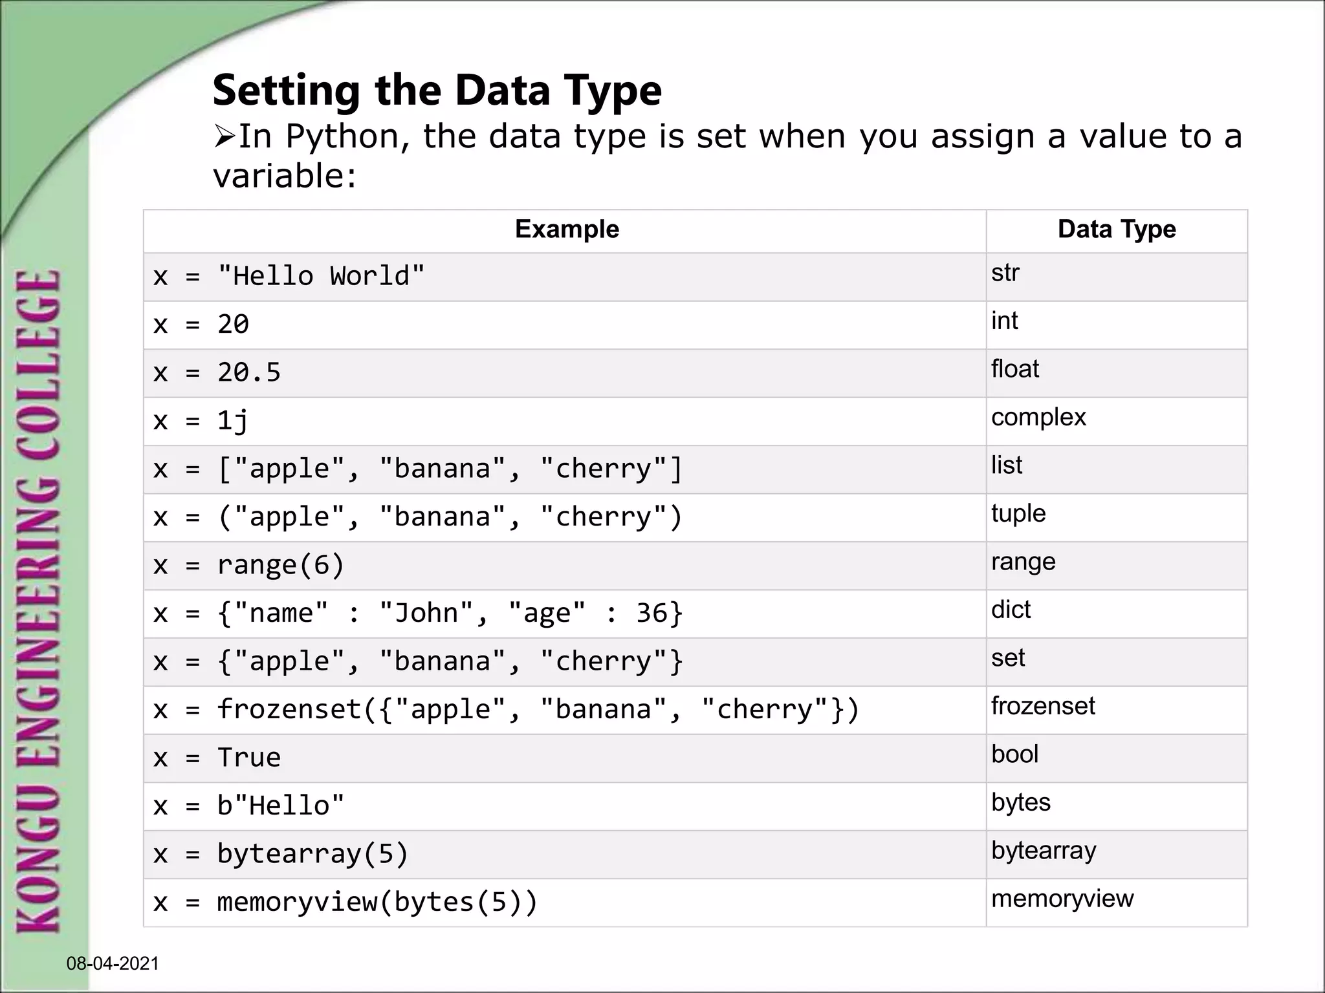
Task: Select the x = b"Hello" example cell
Action: [248, 806]
